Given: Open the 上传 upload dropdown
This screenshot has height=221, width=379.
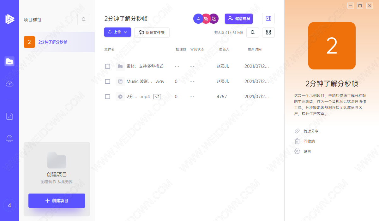Looking at the screenshot, I should tap(117, 32).
